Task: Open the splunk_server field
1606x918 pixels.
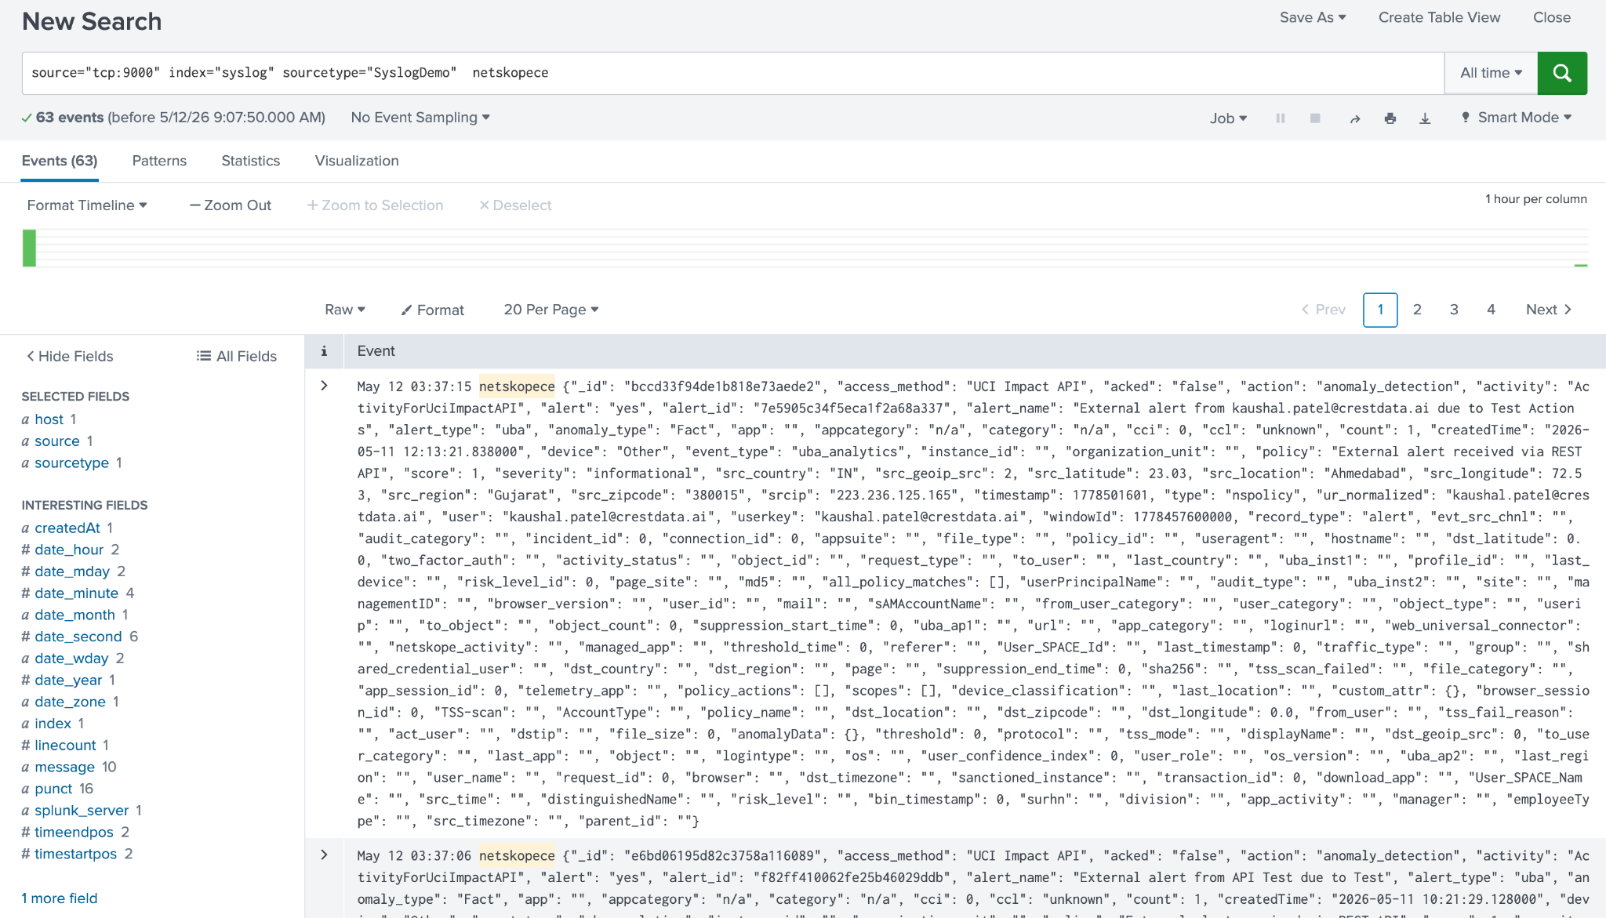Action: click(x=82, y=811)
